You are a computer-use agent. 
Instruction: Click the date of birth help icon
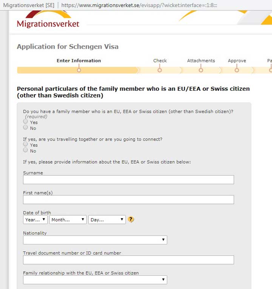click(x=131, y=219)
